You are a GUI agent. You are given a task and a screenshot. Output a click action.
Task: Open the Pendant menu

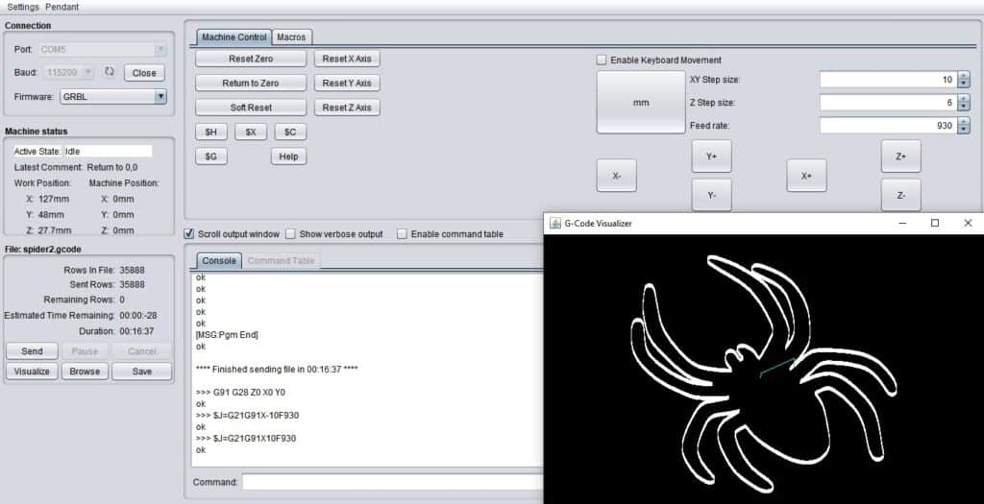62,7
